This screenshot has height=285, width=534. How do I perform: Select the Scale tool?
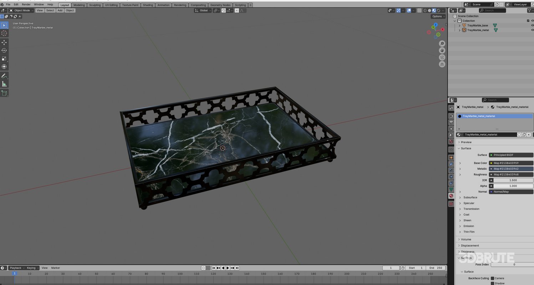point(4,58)
